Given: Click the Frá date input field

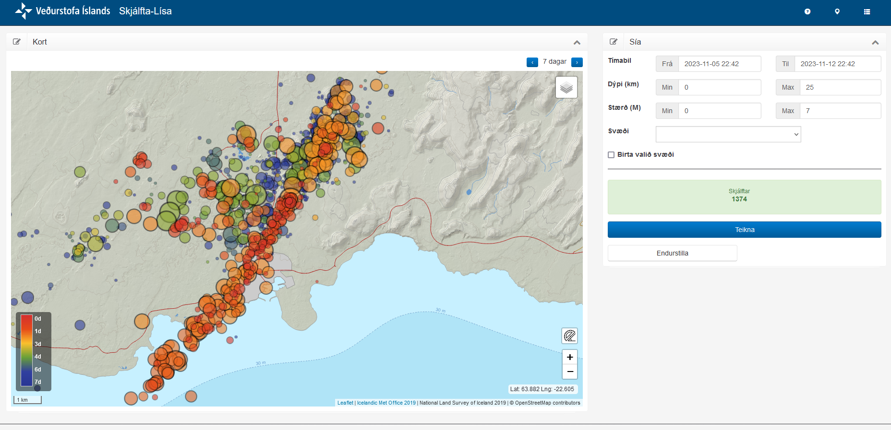Looking at the screenshot, I should click(719, 64).
